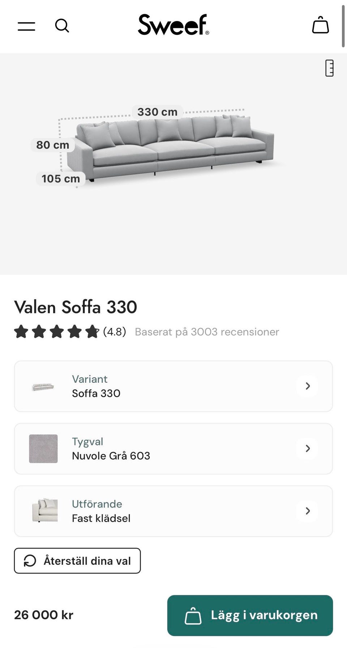Click the reset arrow icon
This screenshot has width=347, height=648.
(x=30, y=561)
